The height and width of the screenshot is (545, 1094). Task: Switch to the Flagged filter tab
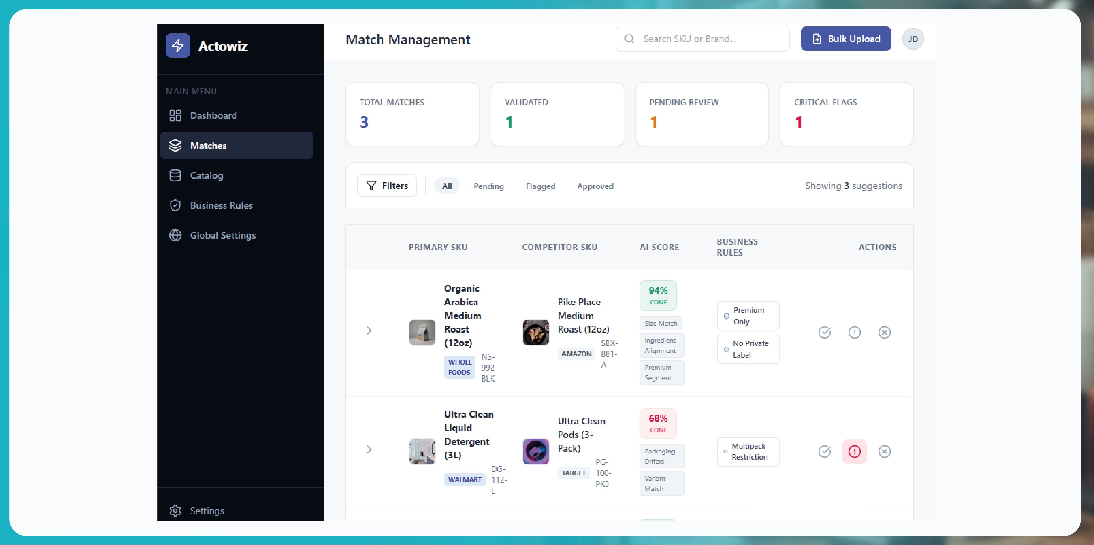pyautogui.click(x=540, y=186)
